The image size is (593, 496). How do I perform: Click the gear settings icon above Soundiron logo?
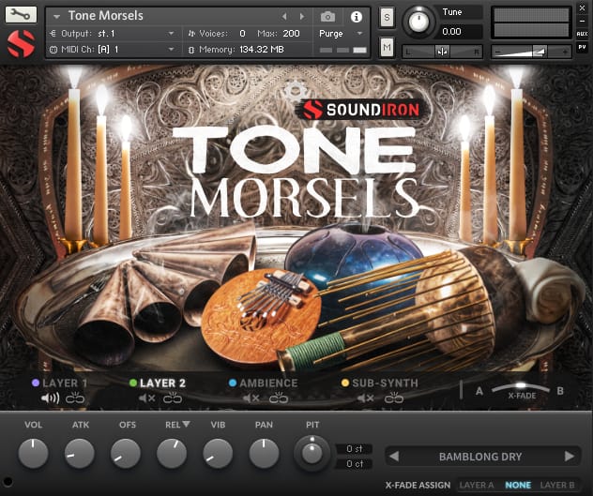coord(296,90)
